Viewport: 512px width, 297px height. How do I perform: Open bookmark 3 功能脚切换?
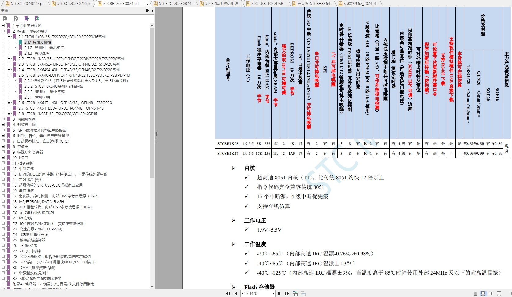click(24, 119)
